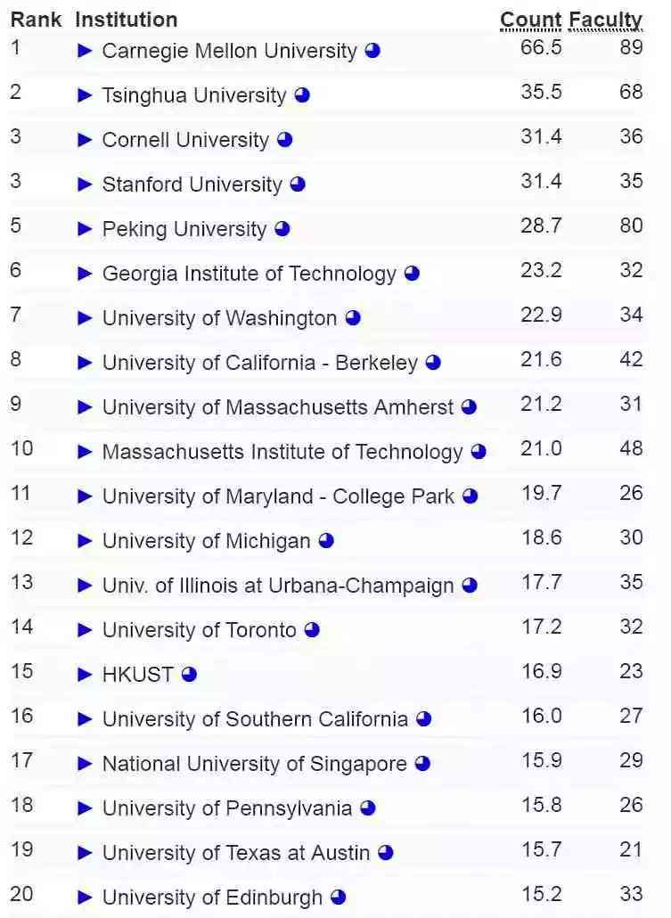Open pie chart icon for Carnegie Mellon University
This screenshot has width=671, height=918.
[x=372, y=51]
